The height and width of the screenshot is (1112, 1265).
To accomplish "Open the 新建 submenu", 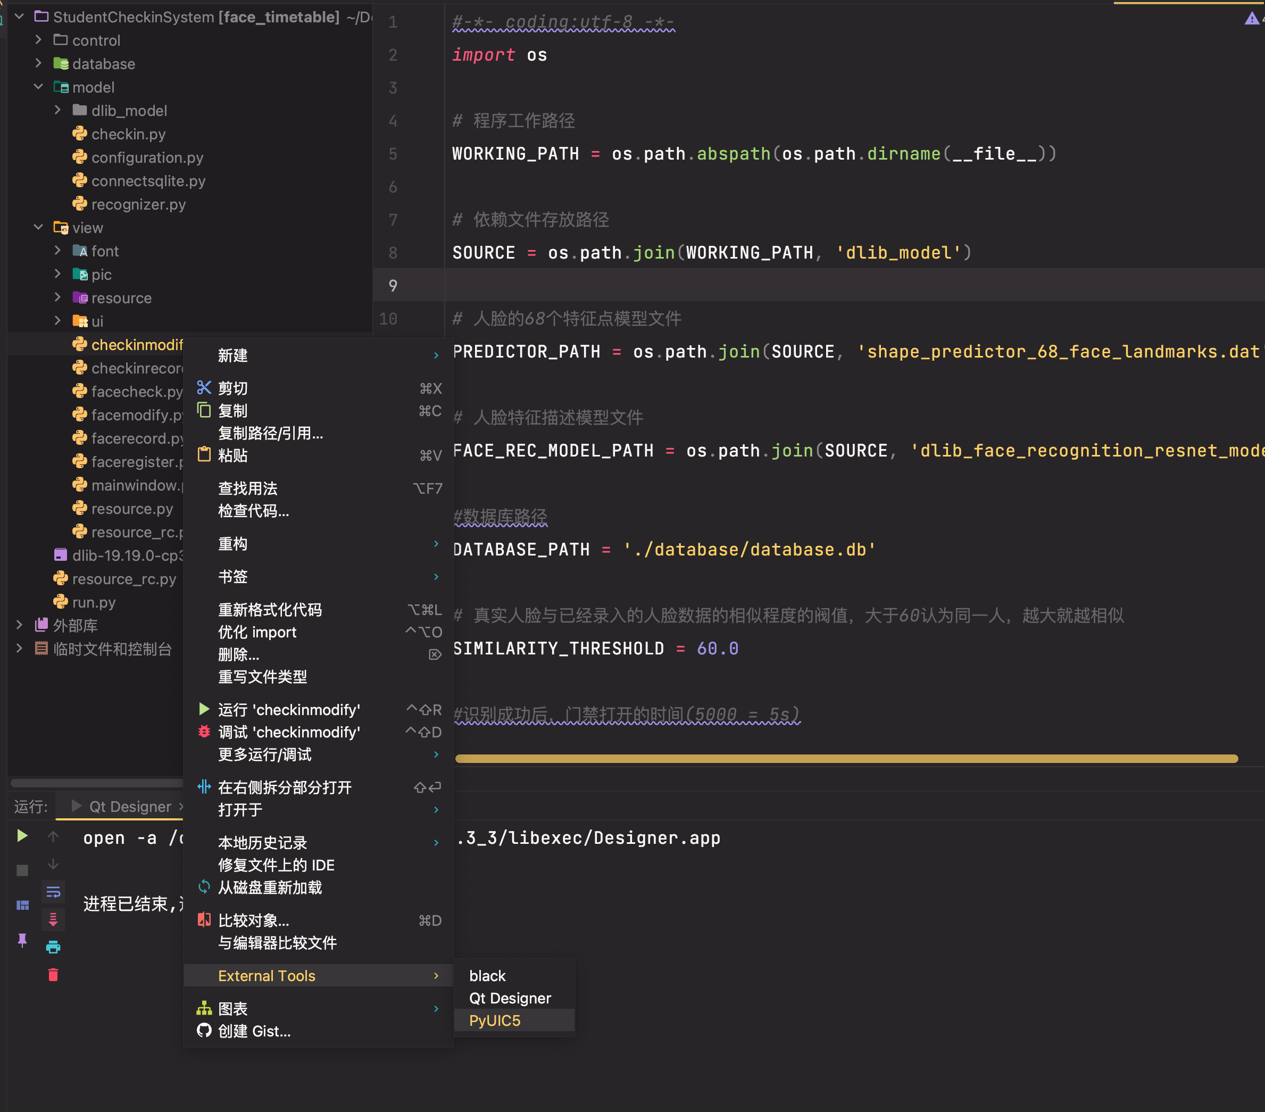I will (319, 355).
